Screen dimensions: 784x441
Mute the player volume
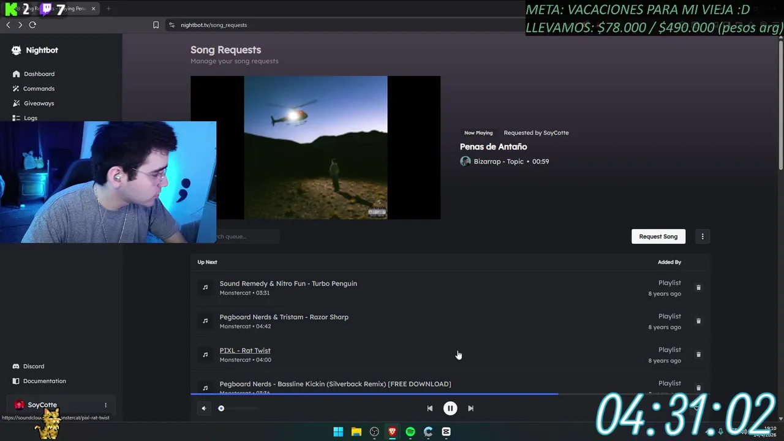tap(204, 409)
